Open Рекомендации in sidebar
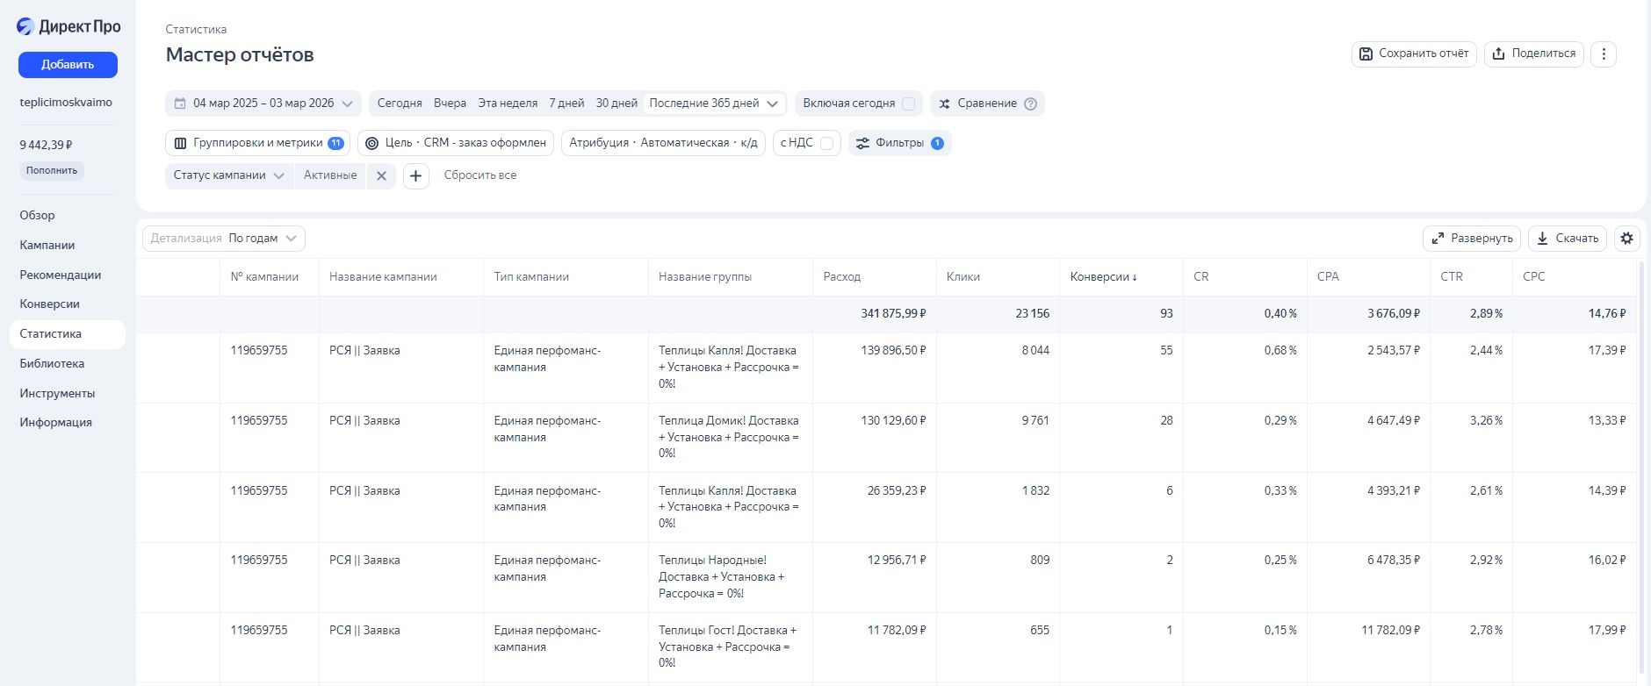The height and width of the screenshot is (686, 1651). (x=61, y=275)
